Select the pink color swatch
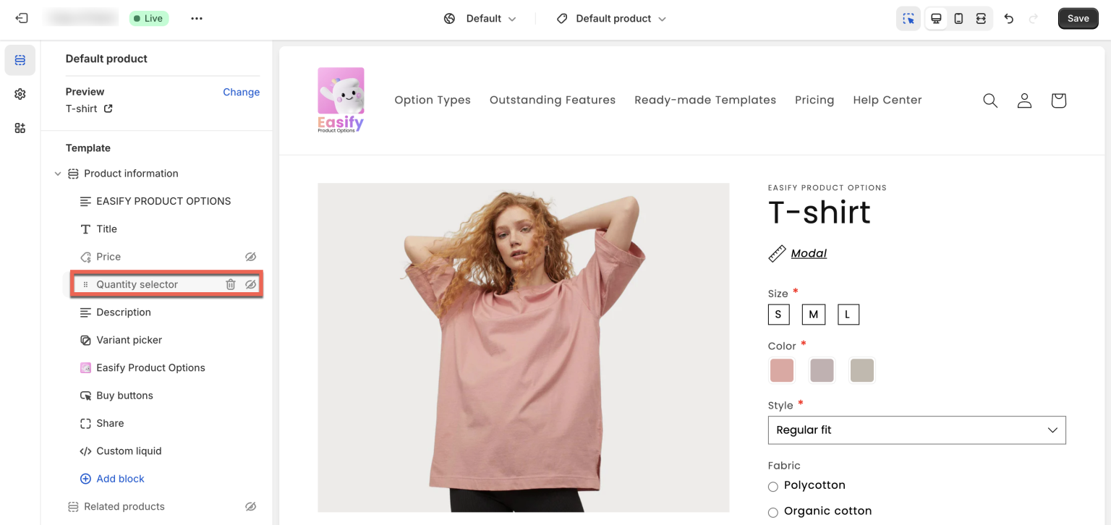 [x=782, y=370]
